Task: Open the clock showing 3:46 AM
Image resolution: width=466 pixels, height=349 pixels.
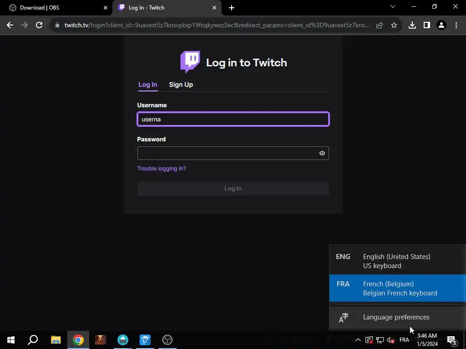Action: [427, 340]
